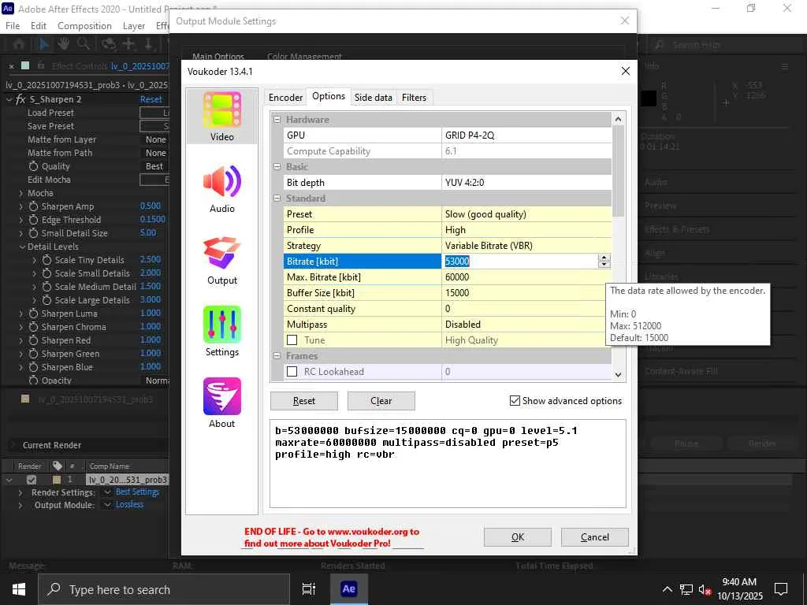Click the Sharpen Luma stopwatch icon
This screenshot has width=807, height=605.
click(x=33, y=314)
